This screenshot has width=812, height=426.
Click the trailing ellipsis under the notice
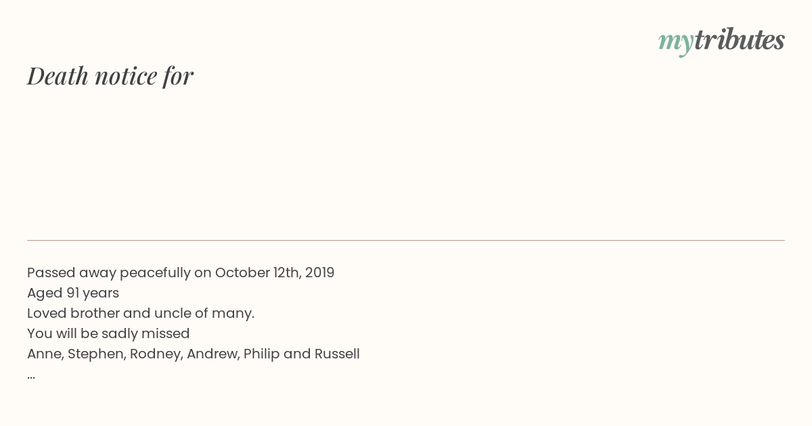(x=31, y=375)
